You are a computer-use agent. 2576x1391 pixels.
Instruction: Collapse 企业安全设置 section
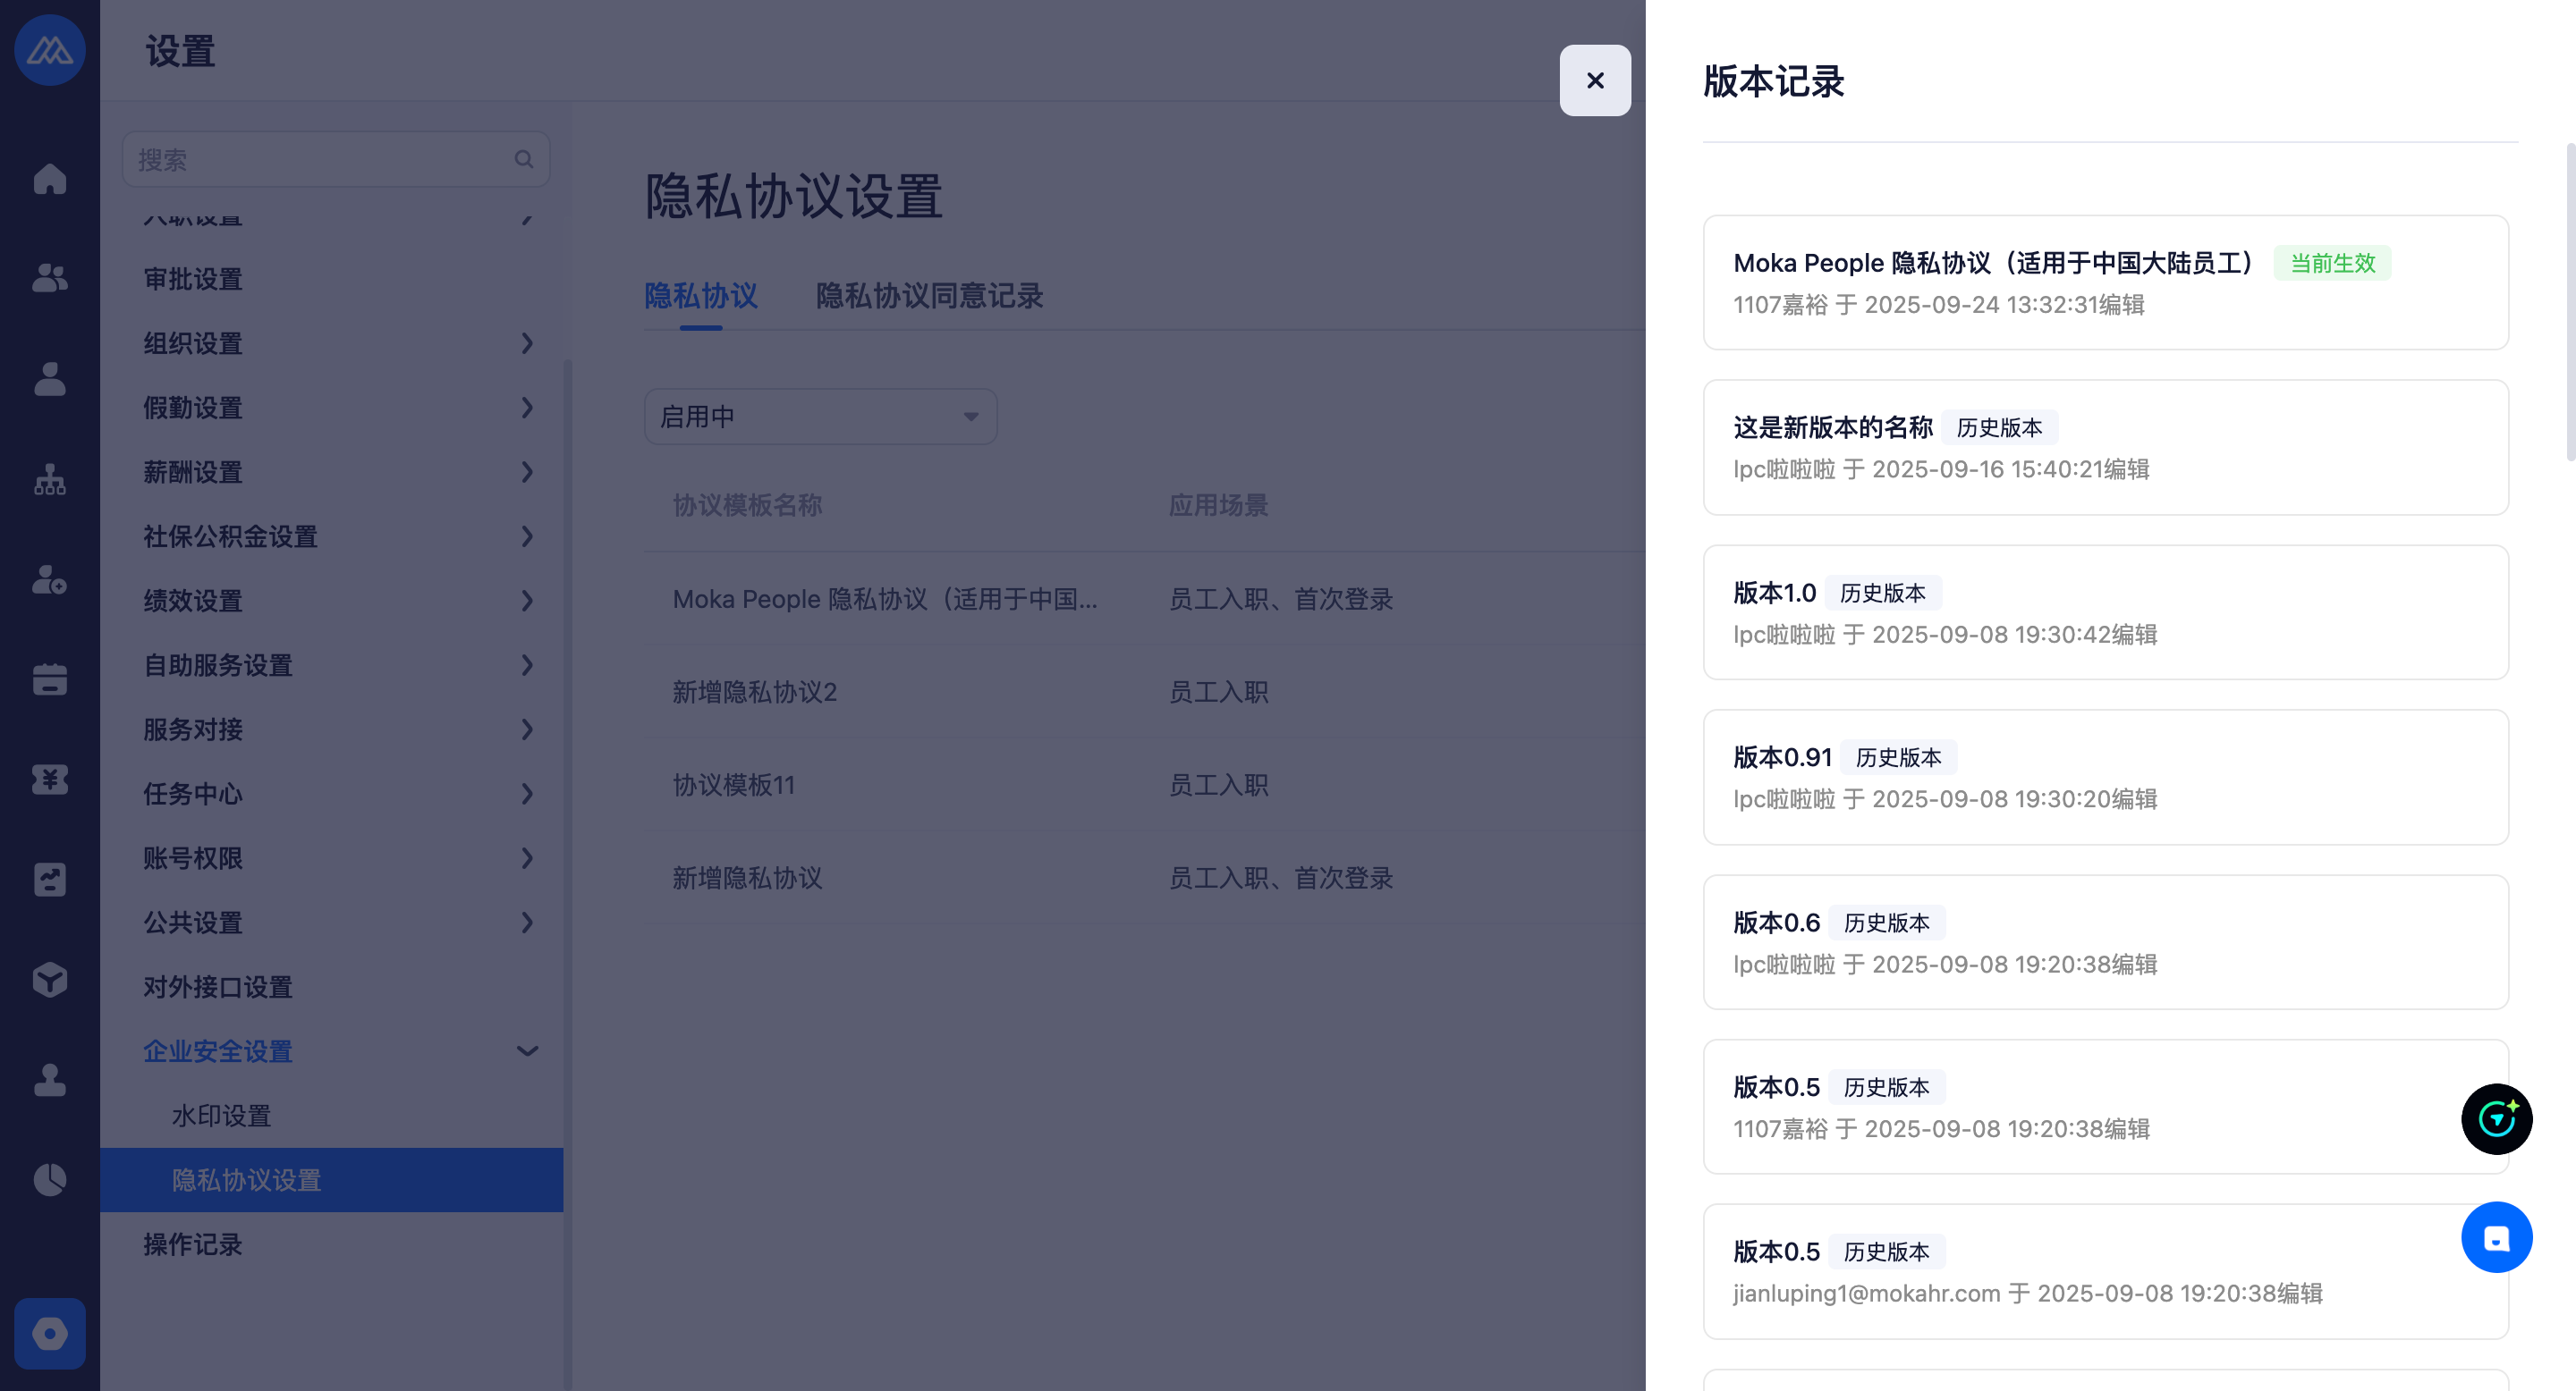527,1051
